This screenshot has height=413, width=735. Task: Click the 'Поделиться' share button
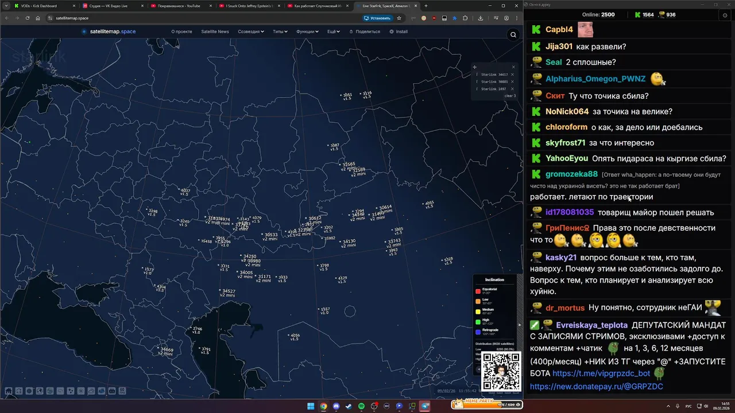point(365,32)
